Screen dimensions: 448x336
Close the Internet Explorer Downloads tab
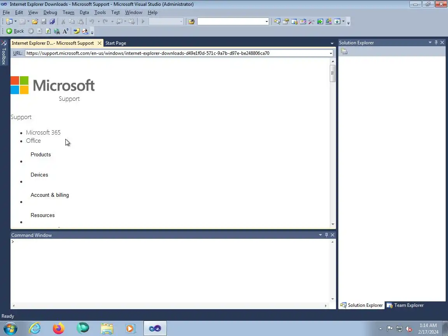[x=100, y=43]
